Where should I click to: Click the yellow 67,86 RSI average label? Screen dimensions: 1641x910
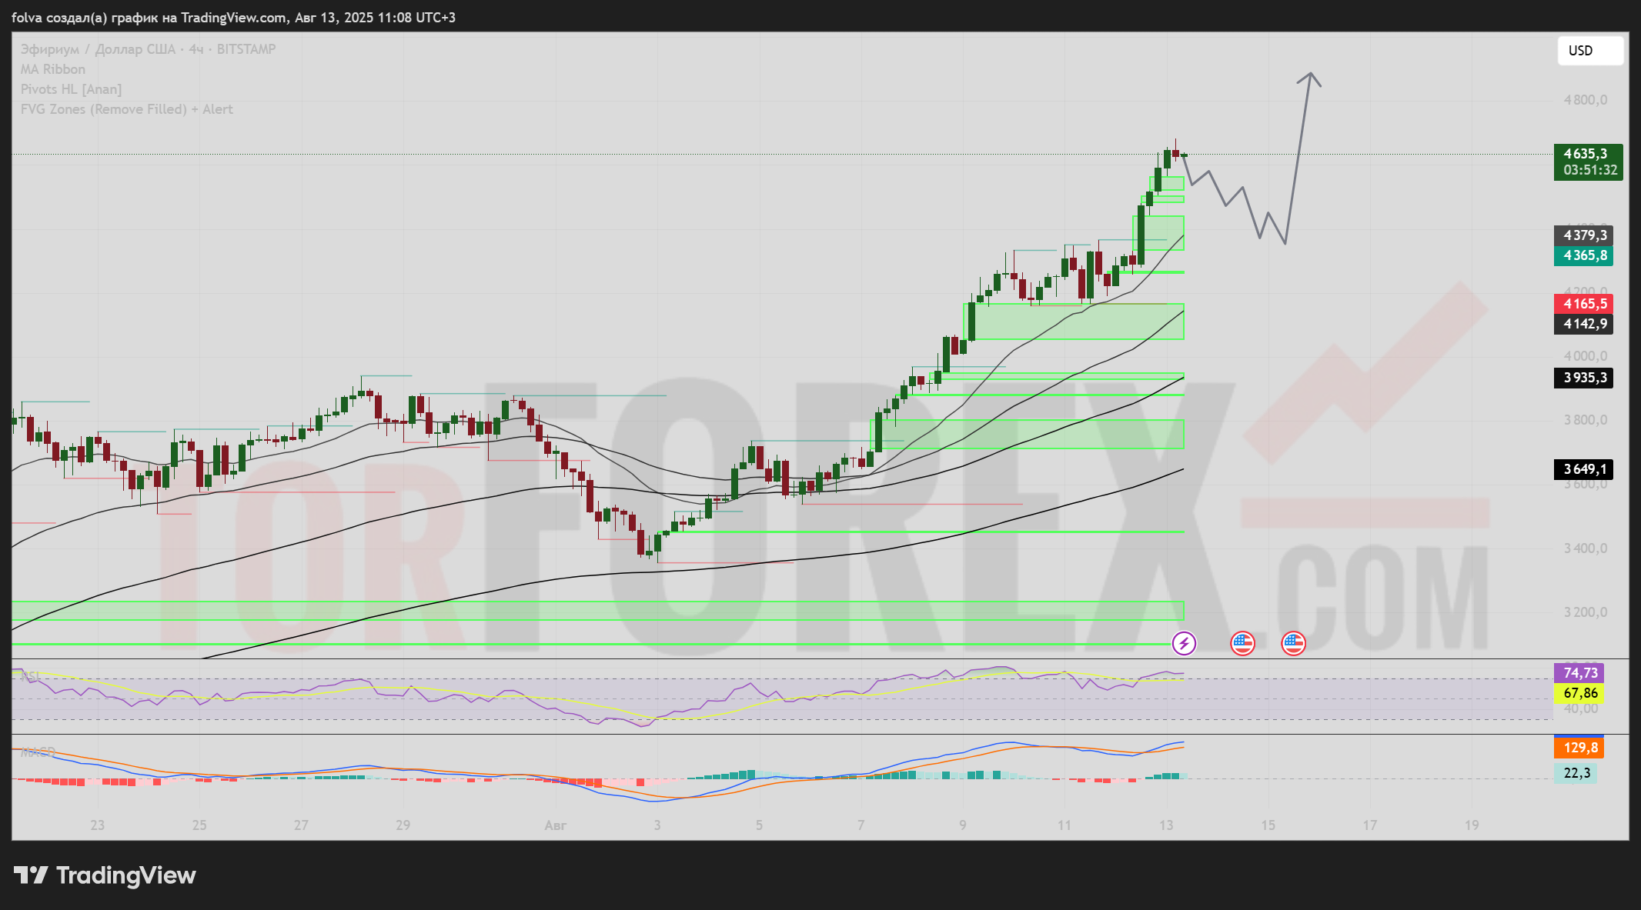tap(1579, 693)
